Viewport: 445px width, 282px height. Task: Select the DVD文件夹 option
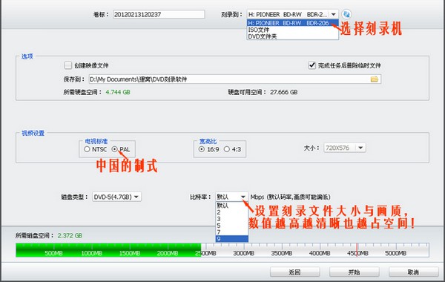[x=293, y=36]
